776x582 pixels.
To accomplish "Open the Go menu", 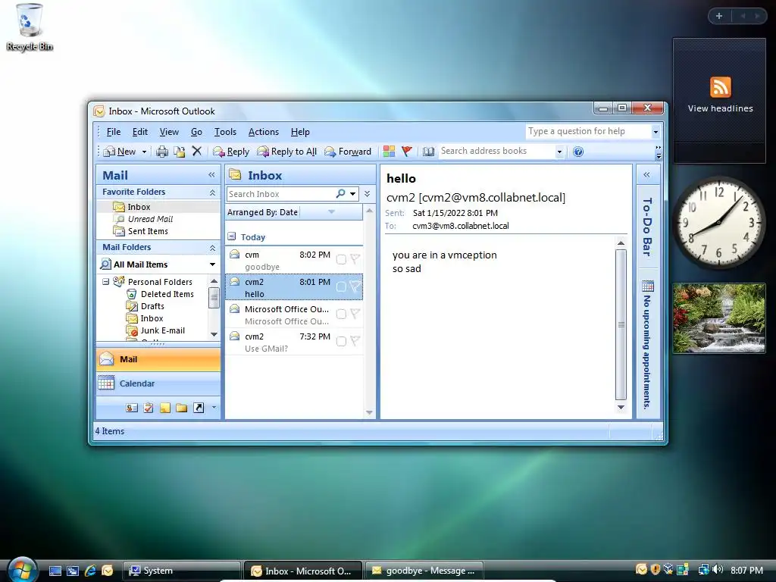I will 196,132.
